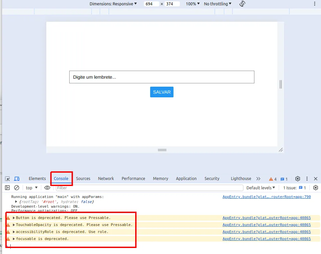Expand the rootTag object in console
The image size is (321, 254).
pos(16,202)
